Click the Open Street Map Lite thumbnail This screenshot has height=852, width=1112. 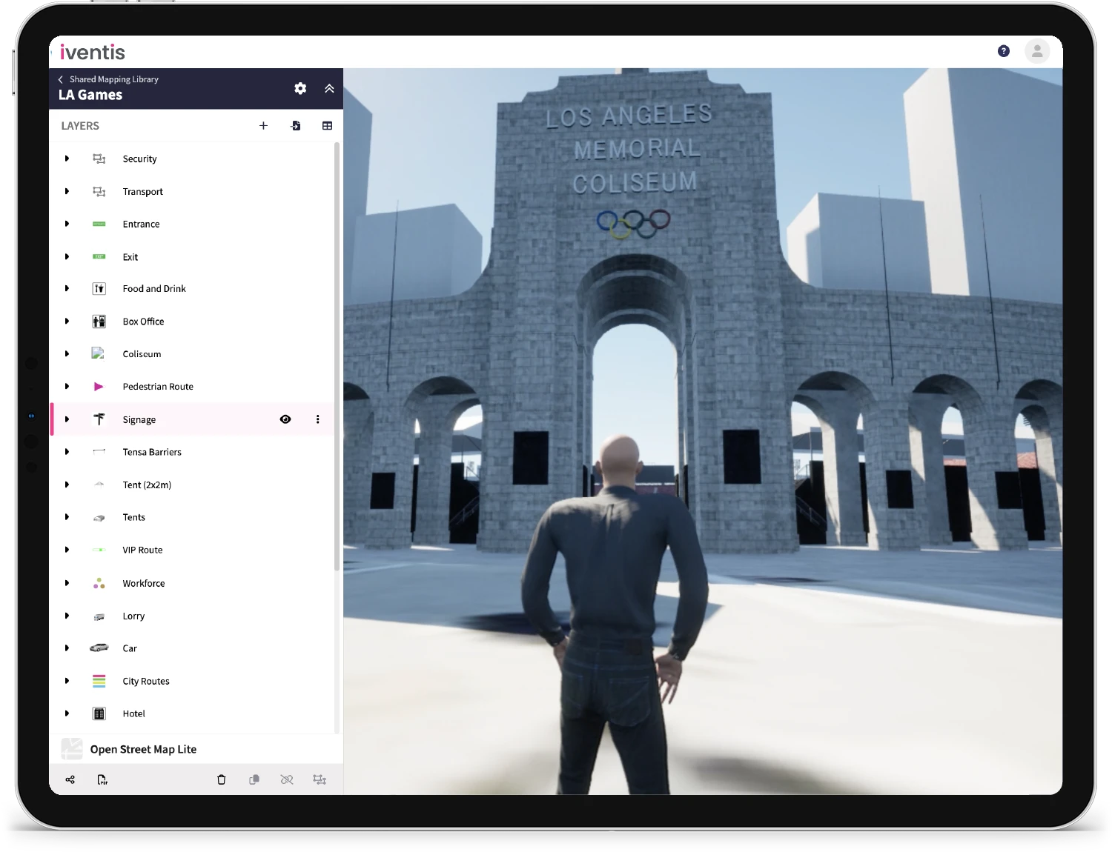coord(72,749)
